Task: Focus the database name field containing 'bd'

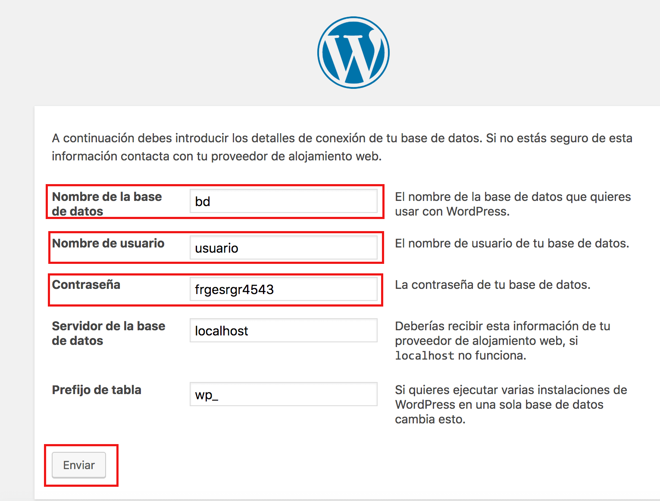Action: coord(283,201)
